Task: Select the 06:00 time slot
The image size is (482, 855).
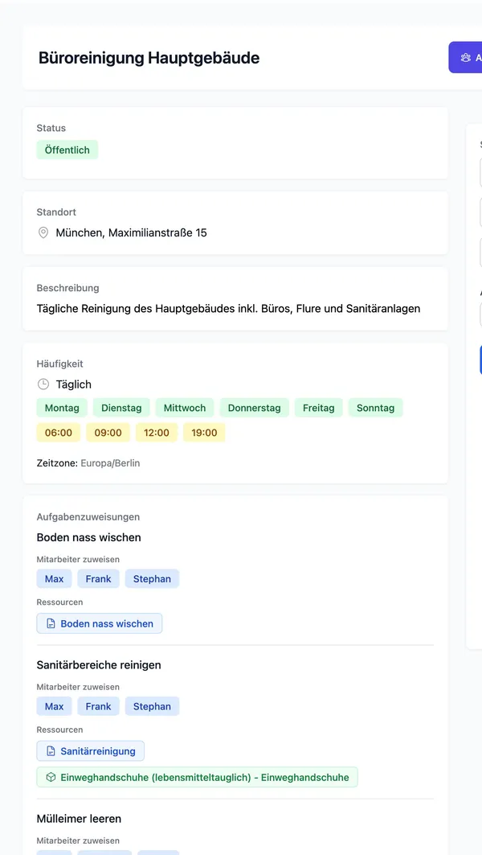Action: point(58,432)
